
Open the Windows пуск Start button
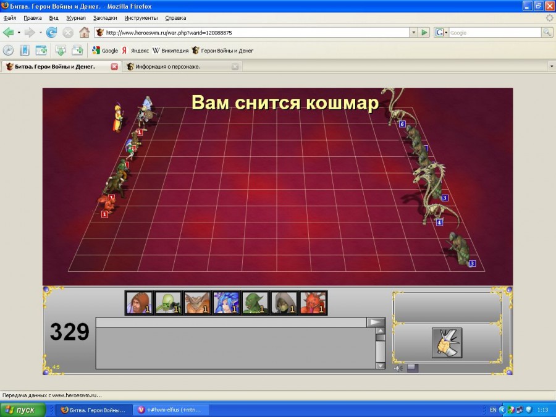(23, 410)
